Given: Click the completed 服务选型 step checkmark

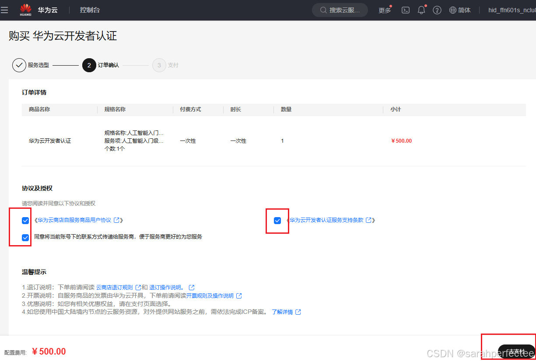Looking at the screenshot, I should pos(19,65).
